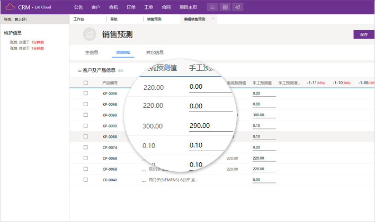Click the CRM cloud logo icon
The image size is (375, 222).
(x=10, y=7)
